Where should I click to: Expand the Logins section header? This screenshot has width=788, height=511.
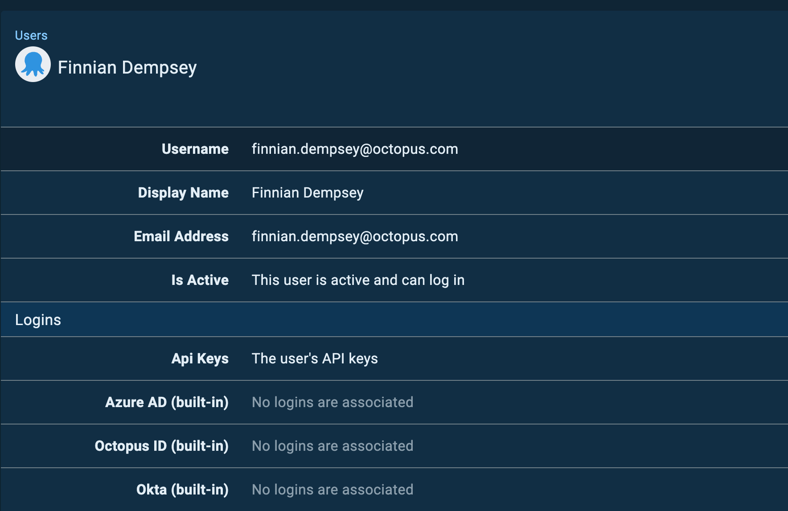[x=38, y=320]
